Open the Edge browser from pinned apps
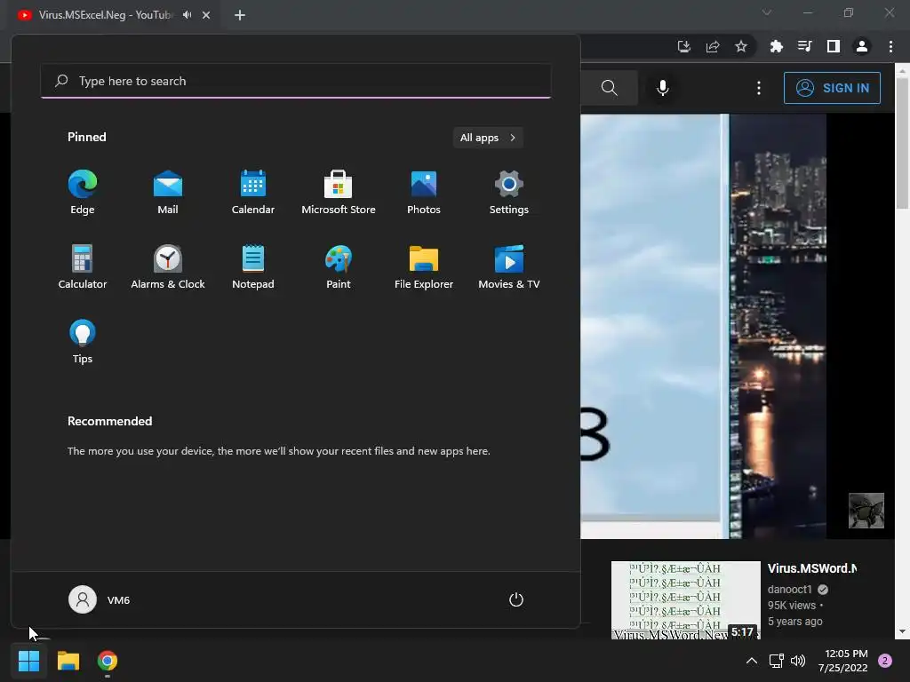The image size is (910, 682). point(83,192)
